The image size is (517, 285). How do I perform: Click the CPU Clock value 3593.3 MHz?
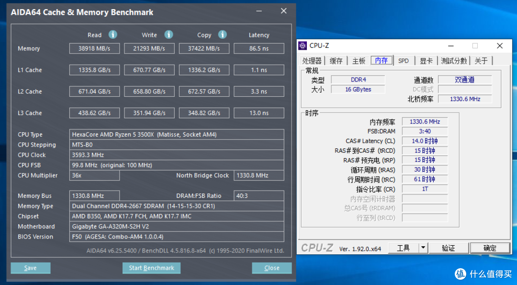177,155
